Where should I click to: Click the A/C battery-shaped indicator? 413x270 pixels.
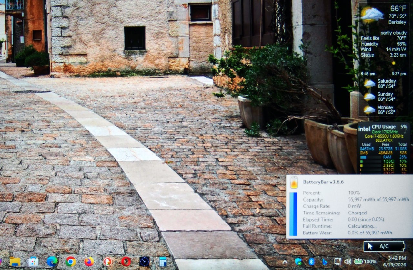point(384,246)
